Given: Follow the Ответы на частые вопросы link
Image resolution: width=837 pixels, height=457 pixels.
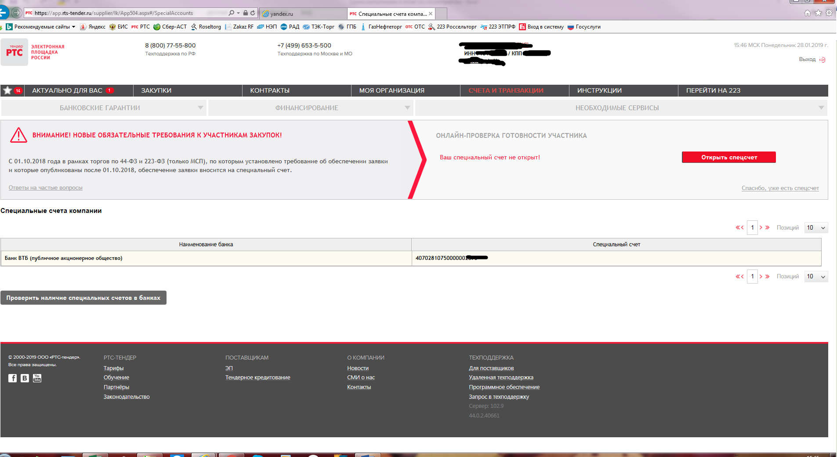Looking at the screenshot, I should point(46,188).
